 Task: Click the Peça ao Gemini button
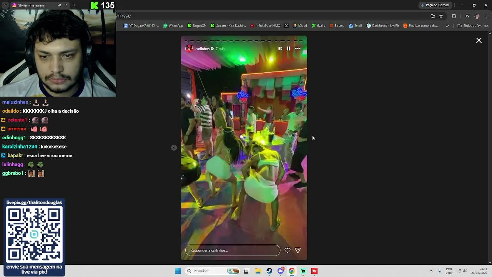pyautogui.click(x=435, y=5)
